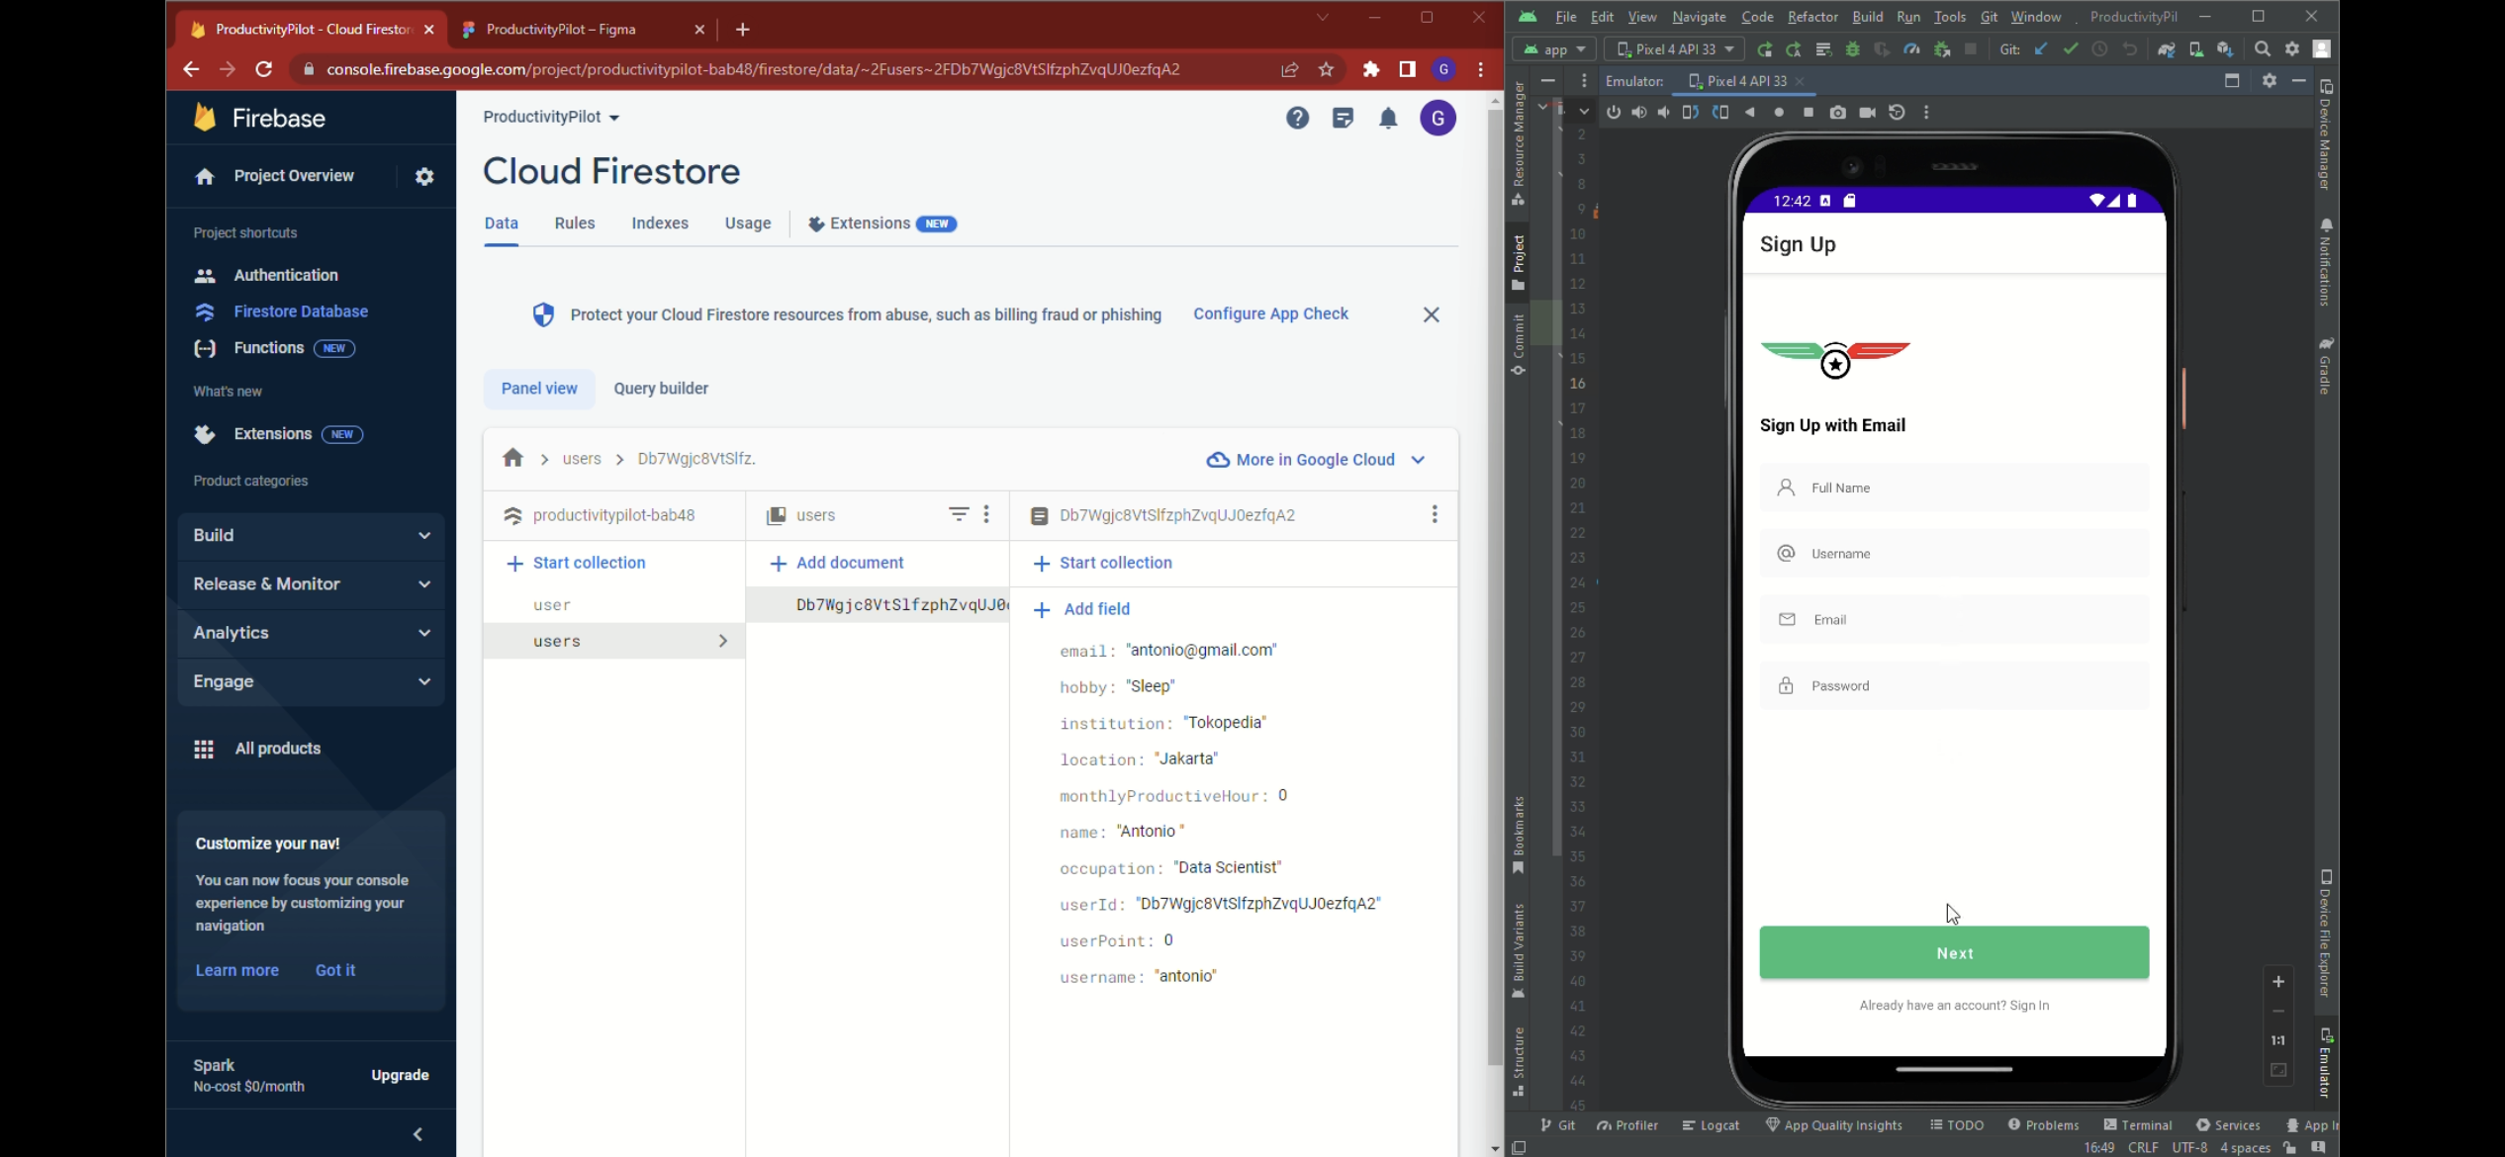This screenshot has width=2505, height=1157.
Task: Run app with green Run icon
Action: pyautogui.click(x=1764, y=49)
